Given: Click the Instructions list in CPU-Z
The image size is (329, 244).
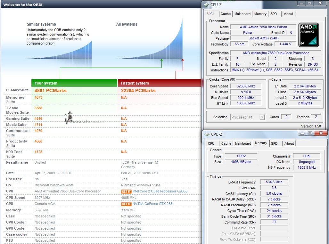Looking at the screenshot, I should click(276, 70).
